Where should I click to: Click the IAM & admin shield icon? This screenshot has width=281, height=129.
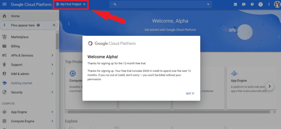[4, 74]
